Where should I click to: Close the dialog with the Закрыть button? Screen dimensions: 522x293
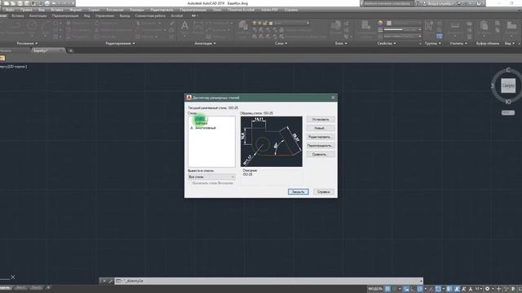tap(298, 192)
